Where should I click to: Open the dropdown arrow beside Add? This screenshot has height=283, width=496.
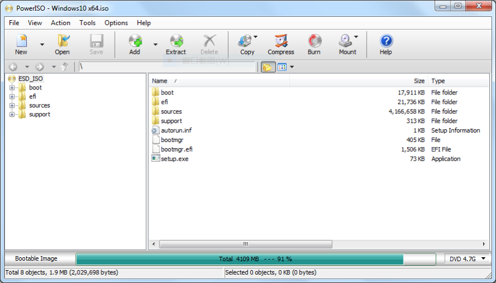[x=155, y=45]
